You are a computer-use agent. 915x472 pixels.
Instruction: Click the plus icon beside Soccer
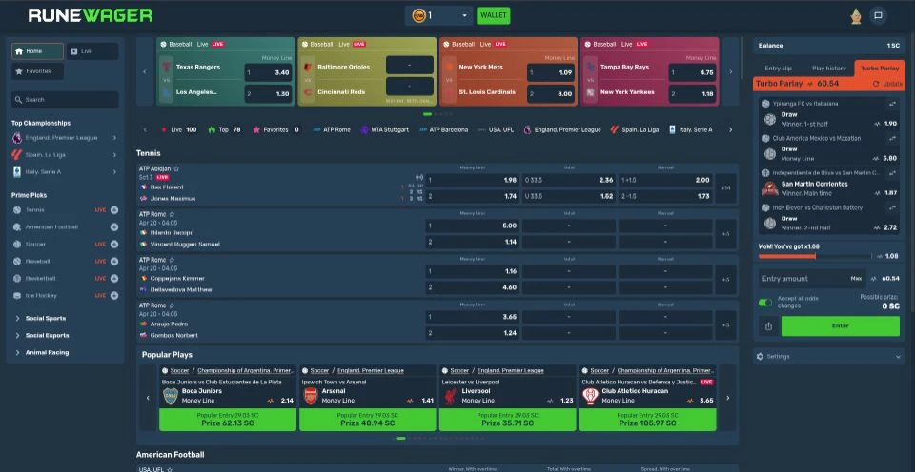click(x=114, y=245)
